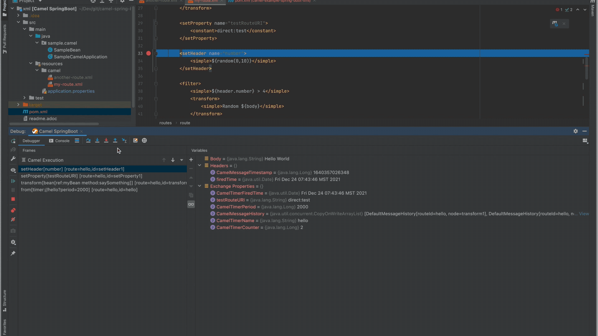598x336 pixels.
Task: Click the Step Over debugger icon
Action: coord(88,141)
